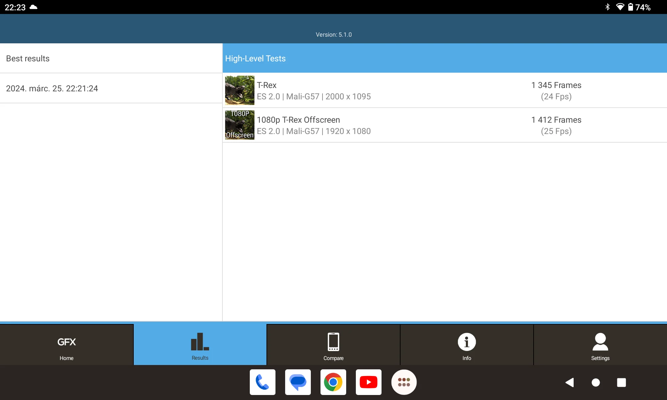Open the YouTube app icon
This screenshot has height=400, width=667.
pos(369,382)
